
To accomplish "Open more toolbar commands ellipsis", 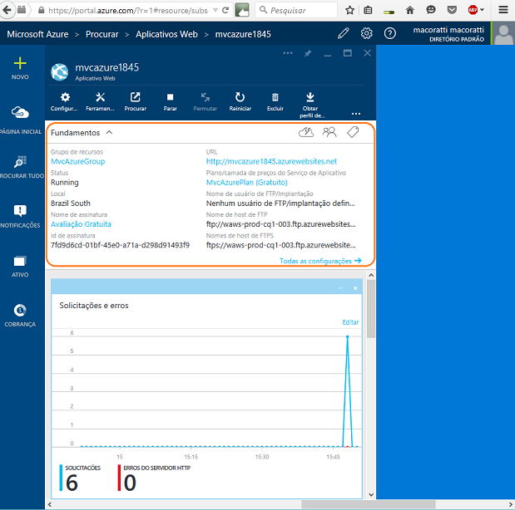I will coord(356,114).
